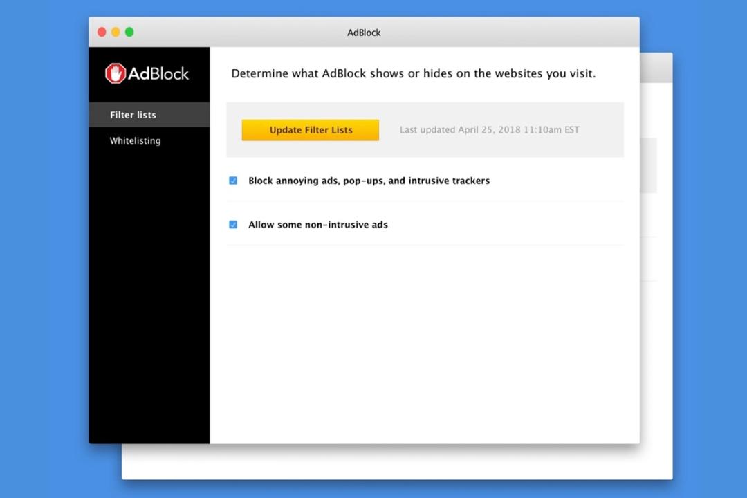The width and height of the screenshot is (747, 498).
Task: Click the 'Block annoying ads, pop-ups' label text
Action: pyautogui.click(x=369, y=181)
